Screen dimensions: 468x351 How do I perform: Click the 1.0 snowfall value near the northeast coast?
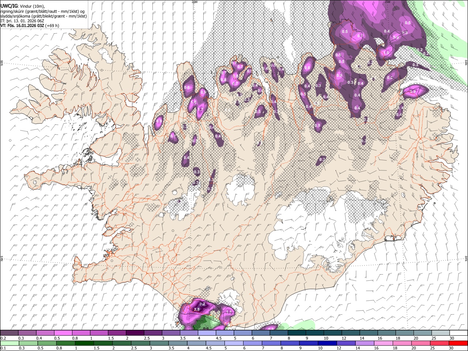pos(387,53)
